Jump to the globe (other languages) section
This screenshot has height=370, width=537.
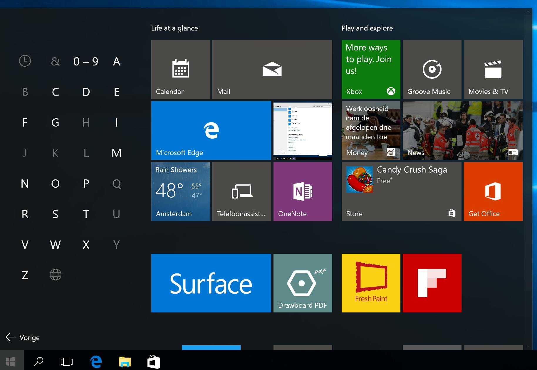pos(56,275)
